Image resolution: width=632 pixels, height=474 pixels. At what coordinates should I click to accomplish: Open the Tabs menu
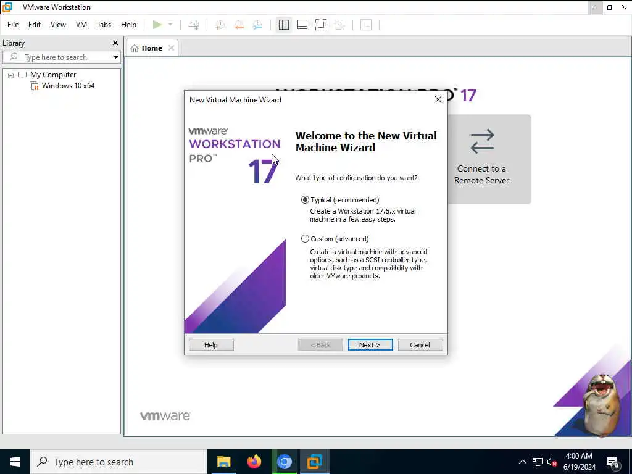104,25
